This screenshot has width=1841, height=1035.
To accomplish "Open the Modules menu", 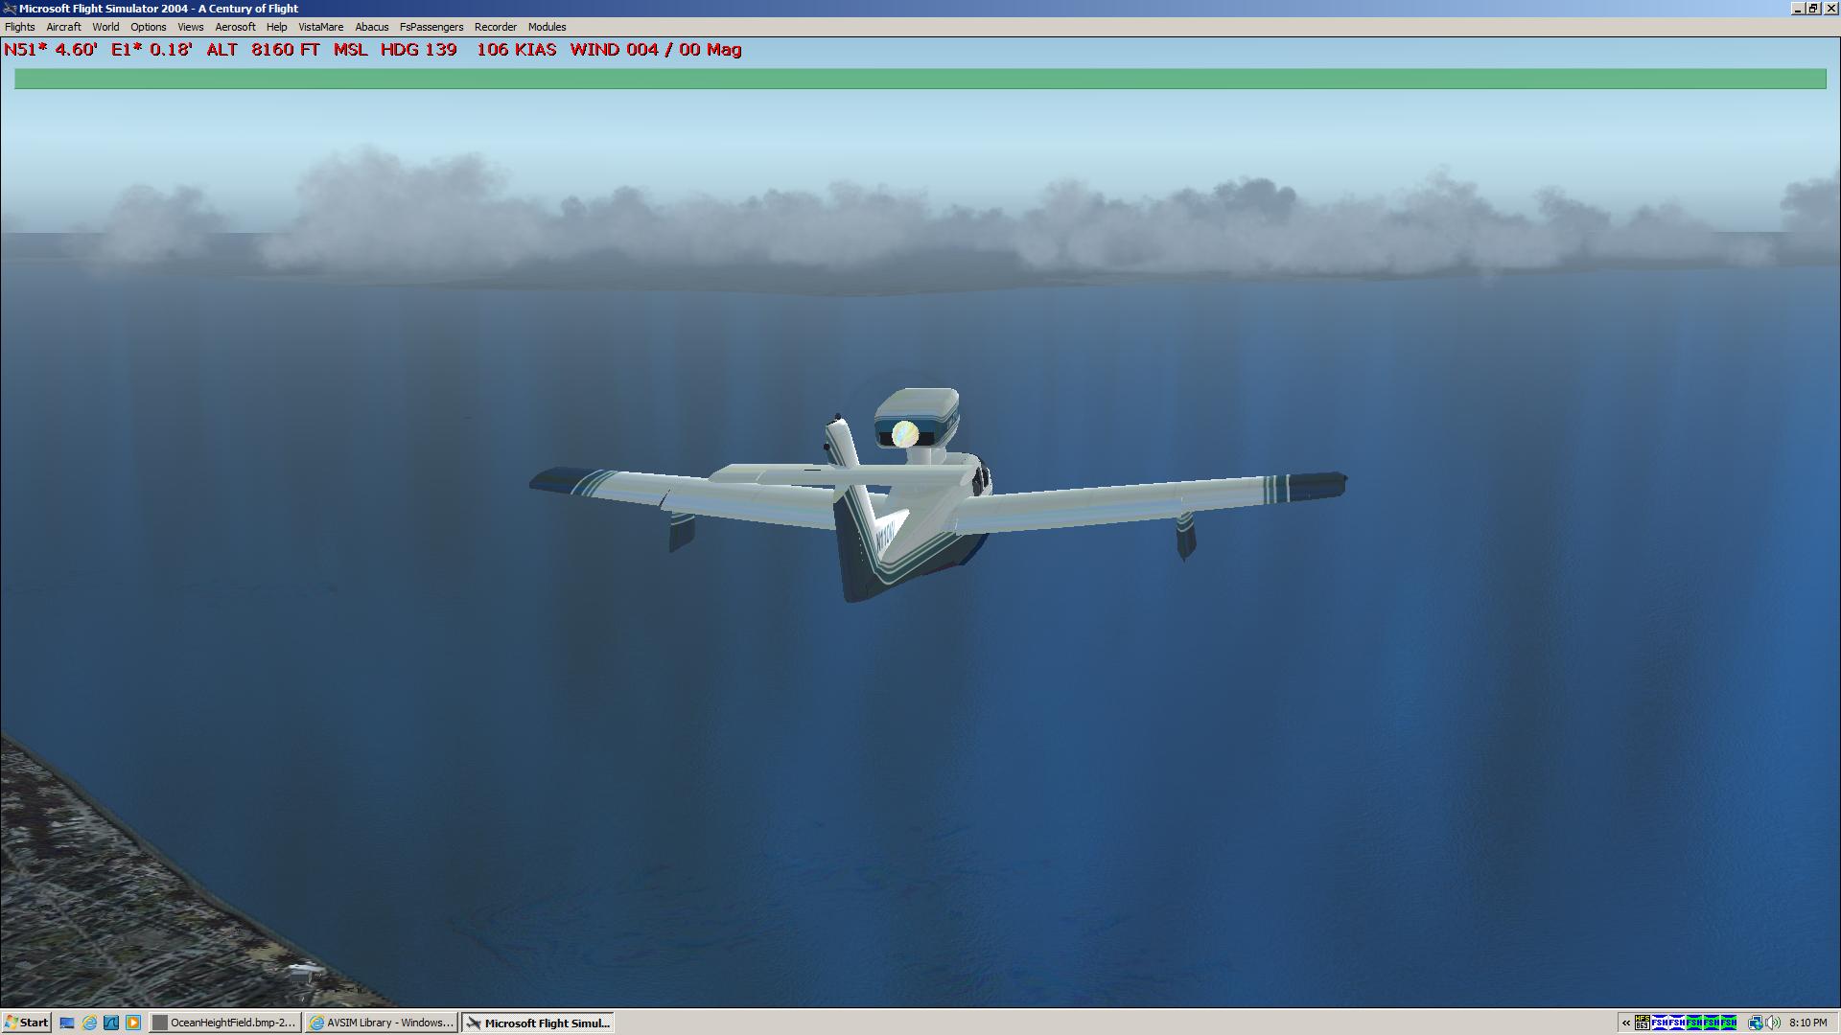I will pyautogui.click(x=547, y=27).
